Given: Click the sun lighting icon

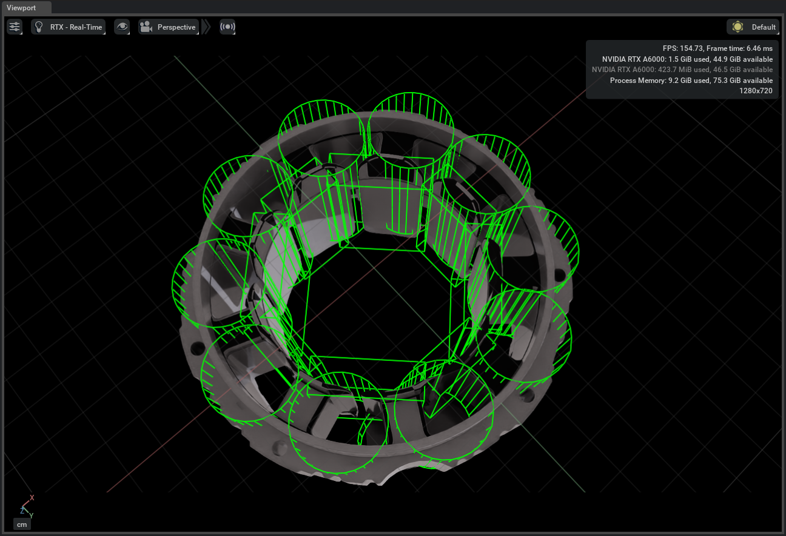Looking at the screenshot, I should [737, 27].
